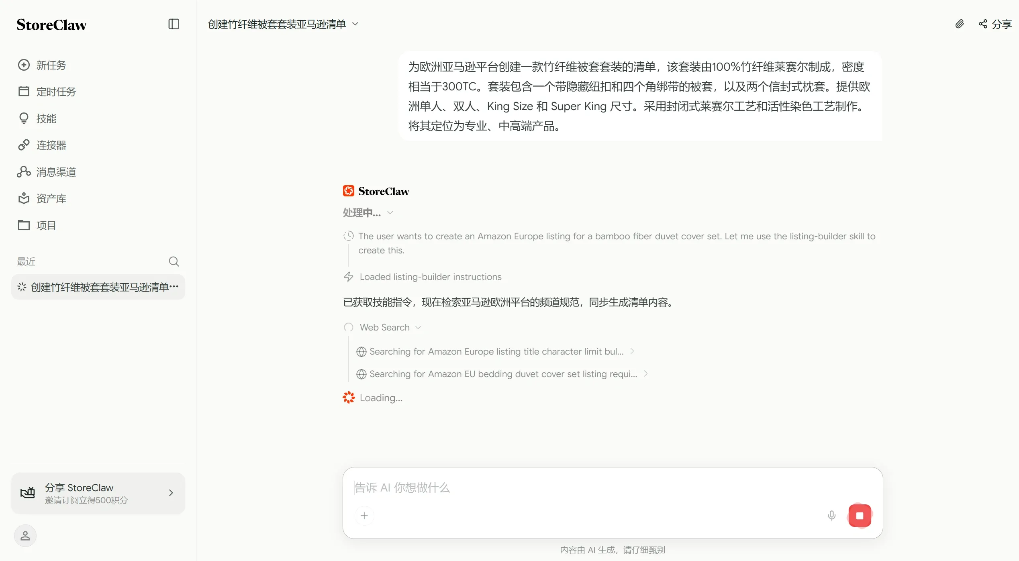Select the recent task 创建竹纤维被套套装亚马逊清单
This screenshot has height=561, width=1019.
tap(98, 287)
